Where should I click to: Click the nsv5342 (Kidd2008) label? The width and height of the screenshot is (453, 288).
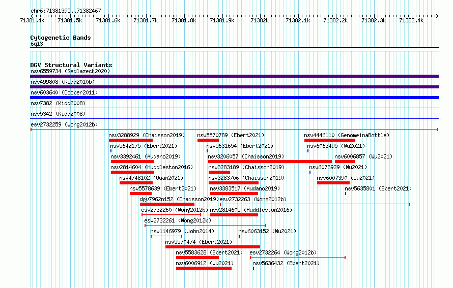(58, 114)
